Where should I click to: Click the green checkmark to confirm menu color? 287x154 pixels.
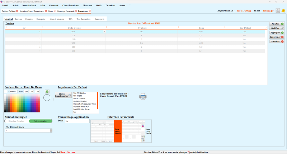(47, 92)
